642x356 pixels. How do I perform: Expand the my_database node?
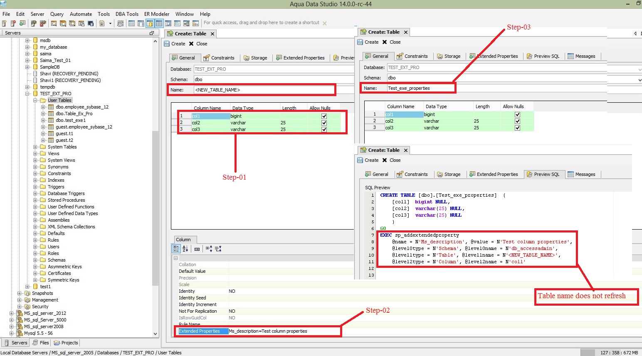tap(27, 47)
